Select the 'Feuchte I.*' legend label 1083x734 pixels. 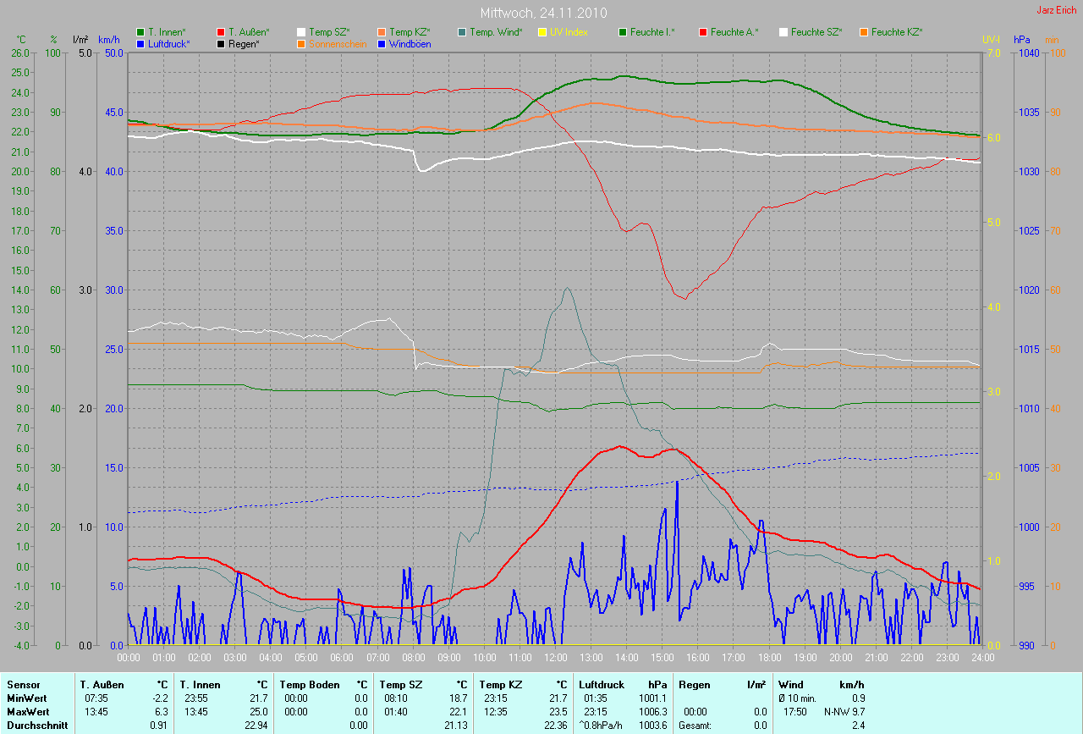coord(653,32)
